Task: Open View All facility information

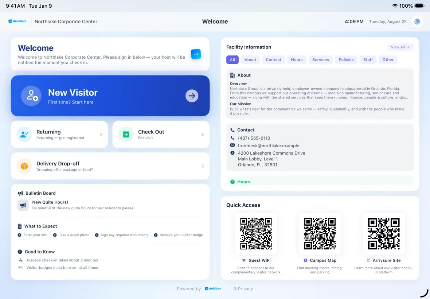Action: coord(400,47)
